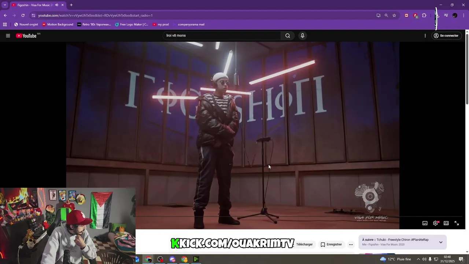This screenshot has width=469, height=264.
Task: Open the taskbar clock 02:40 date
Action: (x=447, y=259)
